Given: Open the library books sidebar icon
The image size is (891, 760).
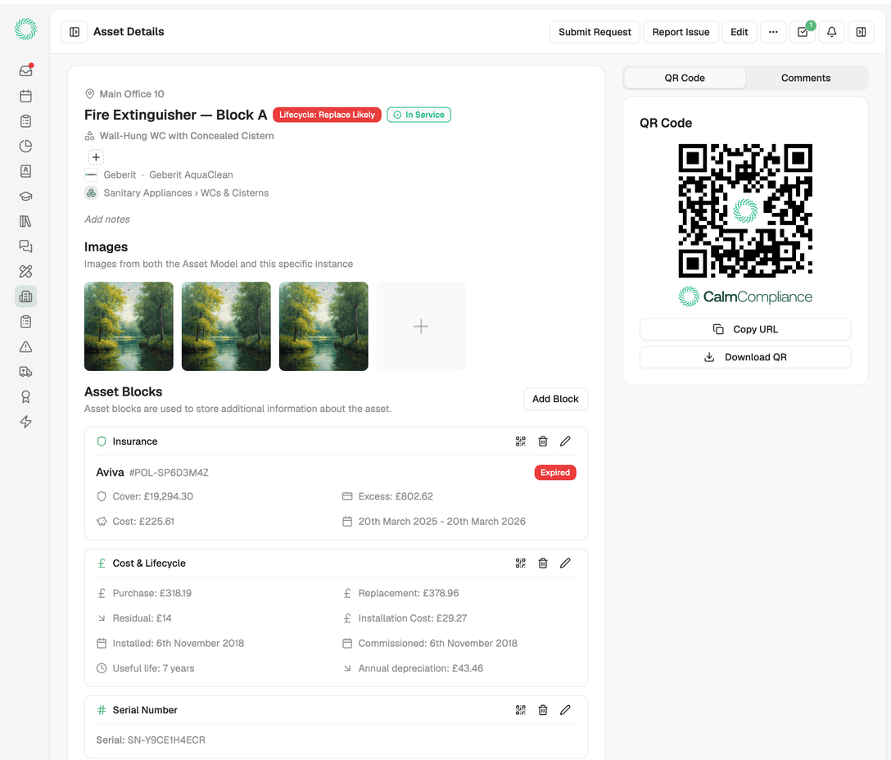Looking at the screenshot, I should 25,221.
